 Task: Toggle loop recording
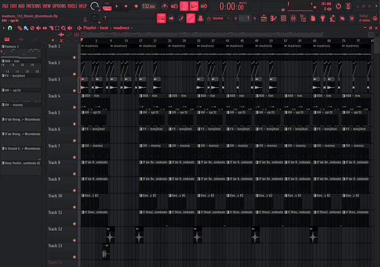(x=204, y=6)
